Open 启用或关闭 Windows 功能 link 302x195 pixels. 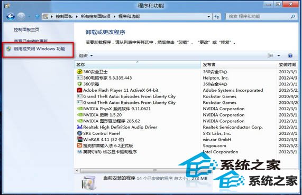(x=39, y=48)
